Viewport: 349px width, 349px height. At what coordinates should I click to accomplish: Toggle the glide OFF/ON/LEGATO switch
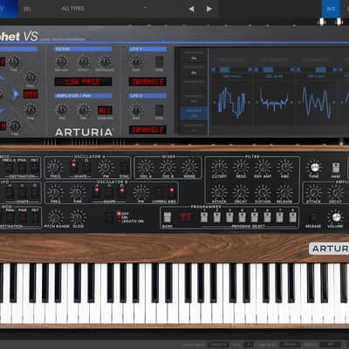108,217
